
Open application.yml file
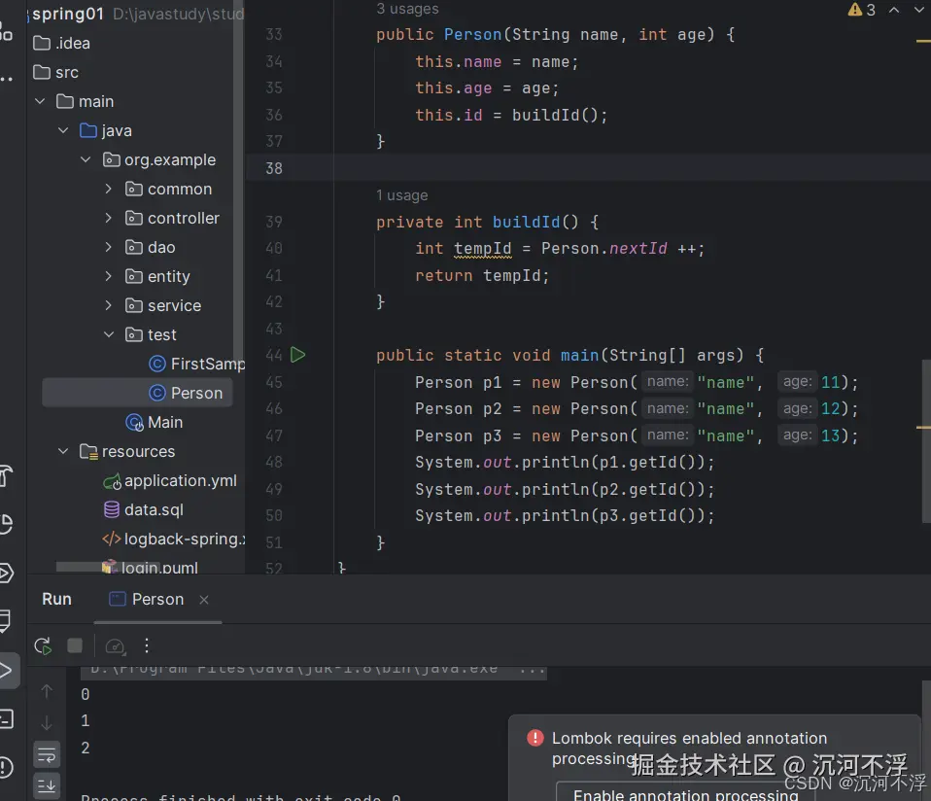click(170, 481)
